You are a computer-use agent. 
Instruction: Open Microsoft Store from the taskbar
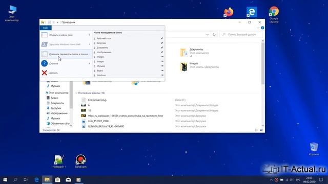tap(57, 179)
